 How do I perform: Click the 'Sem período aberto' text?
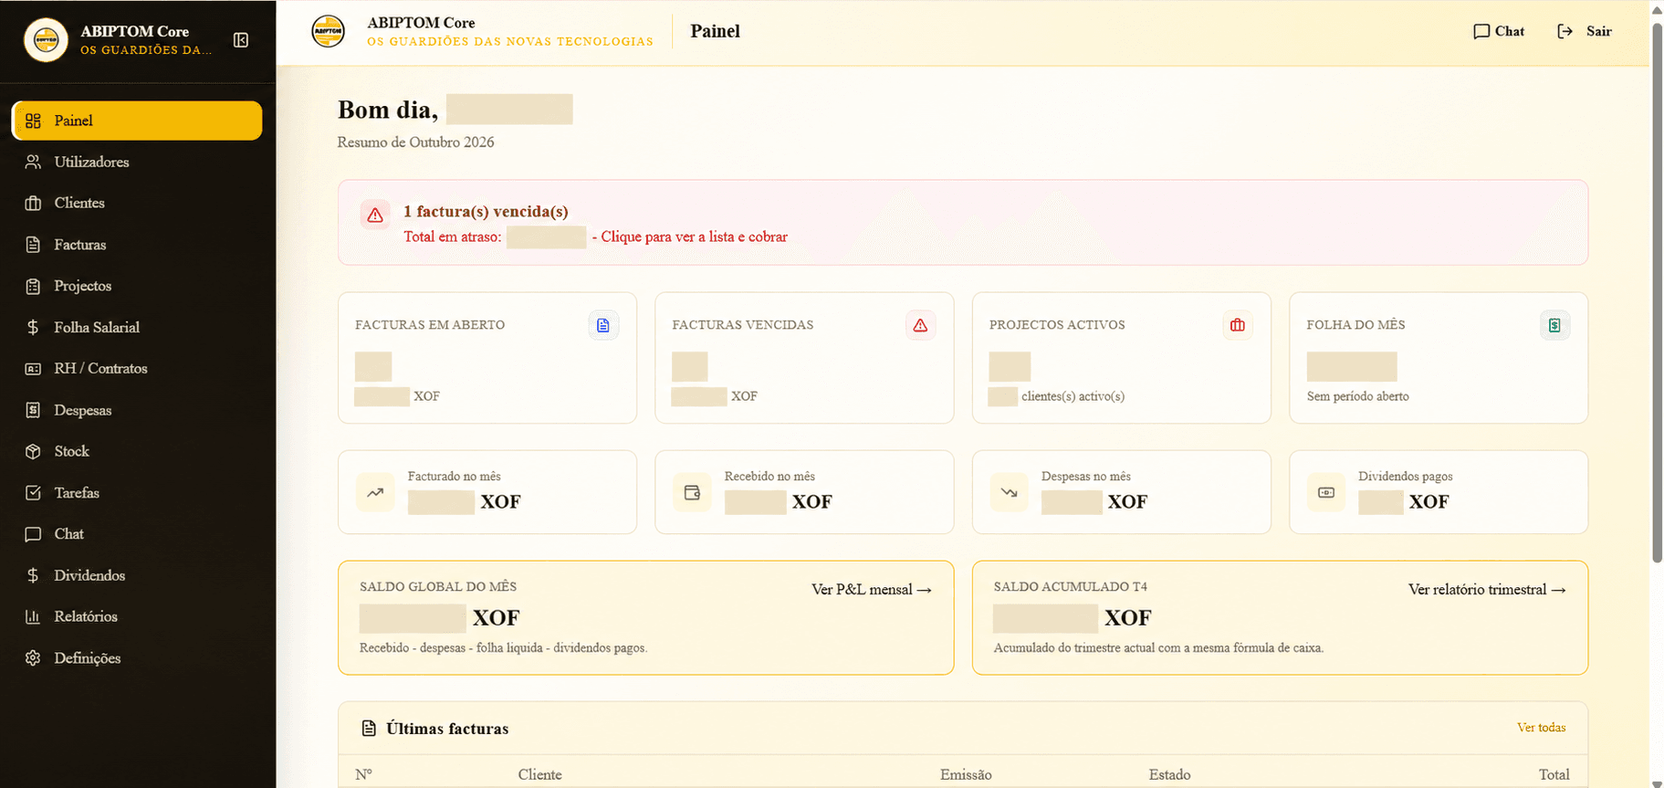coord(1357,396)
